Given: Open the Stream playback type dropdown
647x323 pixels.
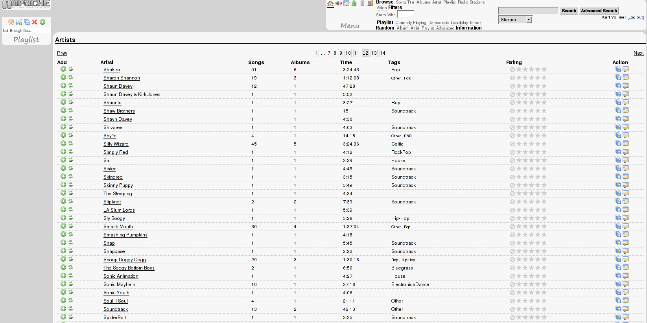Looking at the screenshot, I should 515,20.
